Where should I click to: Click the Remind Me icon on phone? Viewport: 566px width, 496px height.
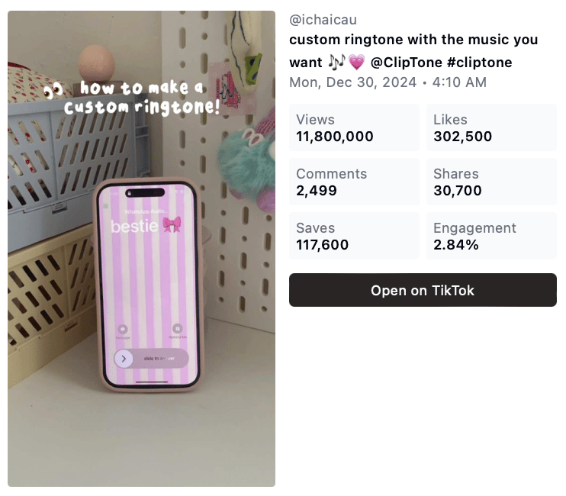click(x=177, y=328)
